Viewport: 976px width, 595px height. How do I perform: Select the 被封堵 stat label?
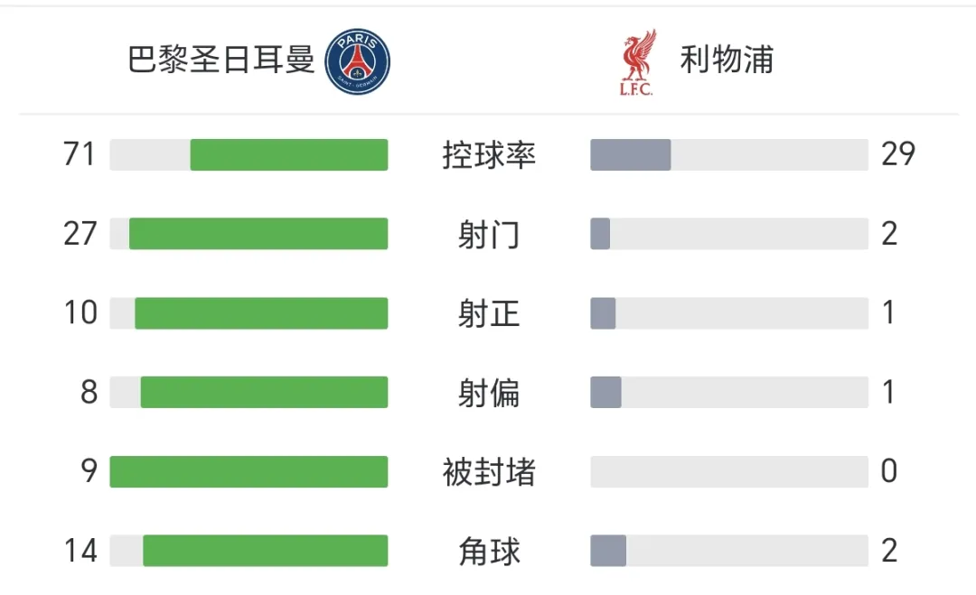coord(489,472)
